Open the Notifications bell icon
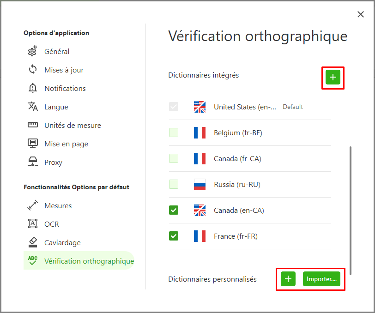The image size is (375, 313). pyautogui.click(x=32, y=88)
